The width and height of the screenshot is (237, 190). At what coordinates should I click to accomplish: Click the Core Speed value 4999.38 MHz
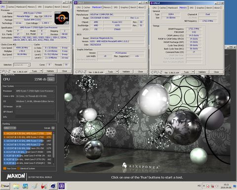coord(22,47)
